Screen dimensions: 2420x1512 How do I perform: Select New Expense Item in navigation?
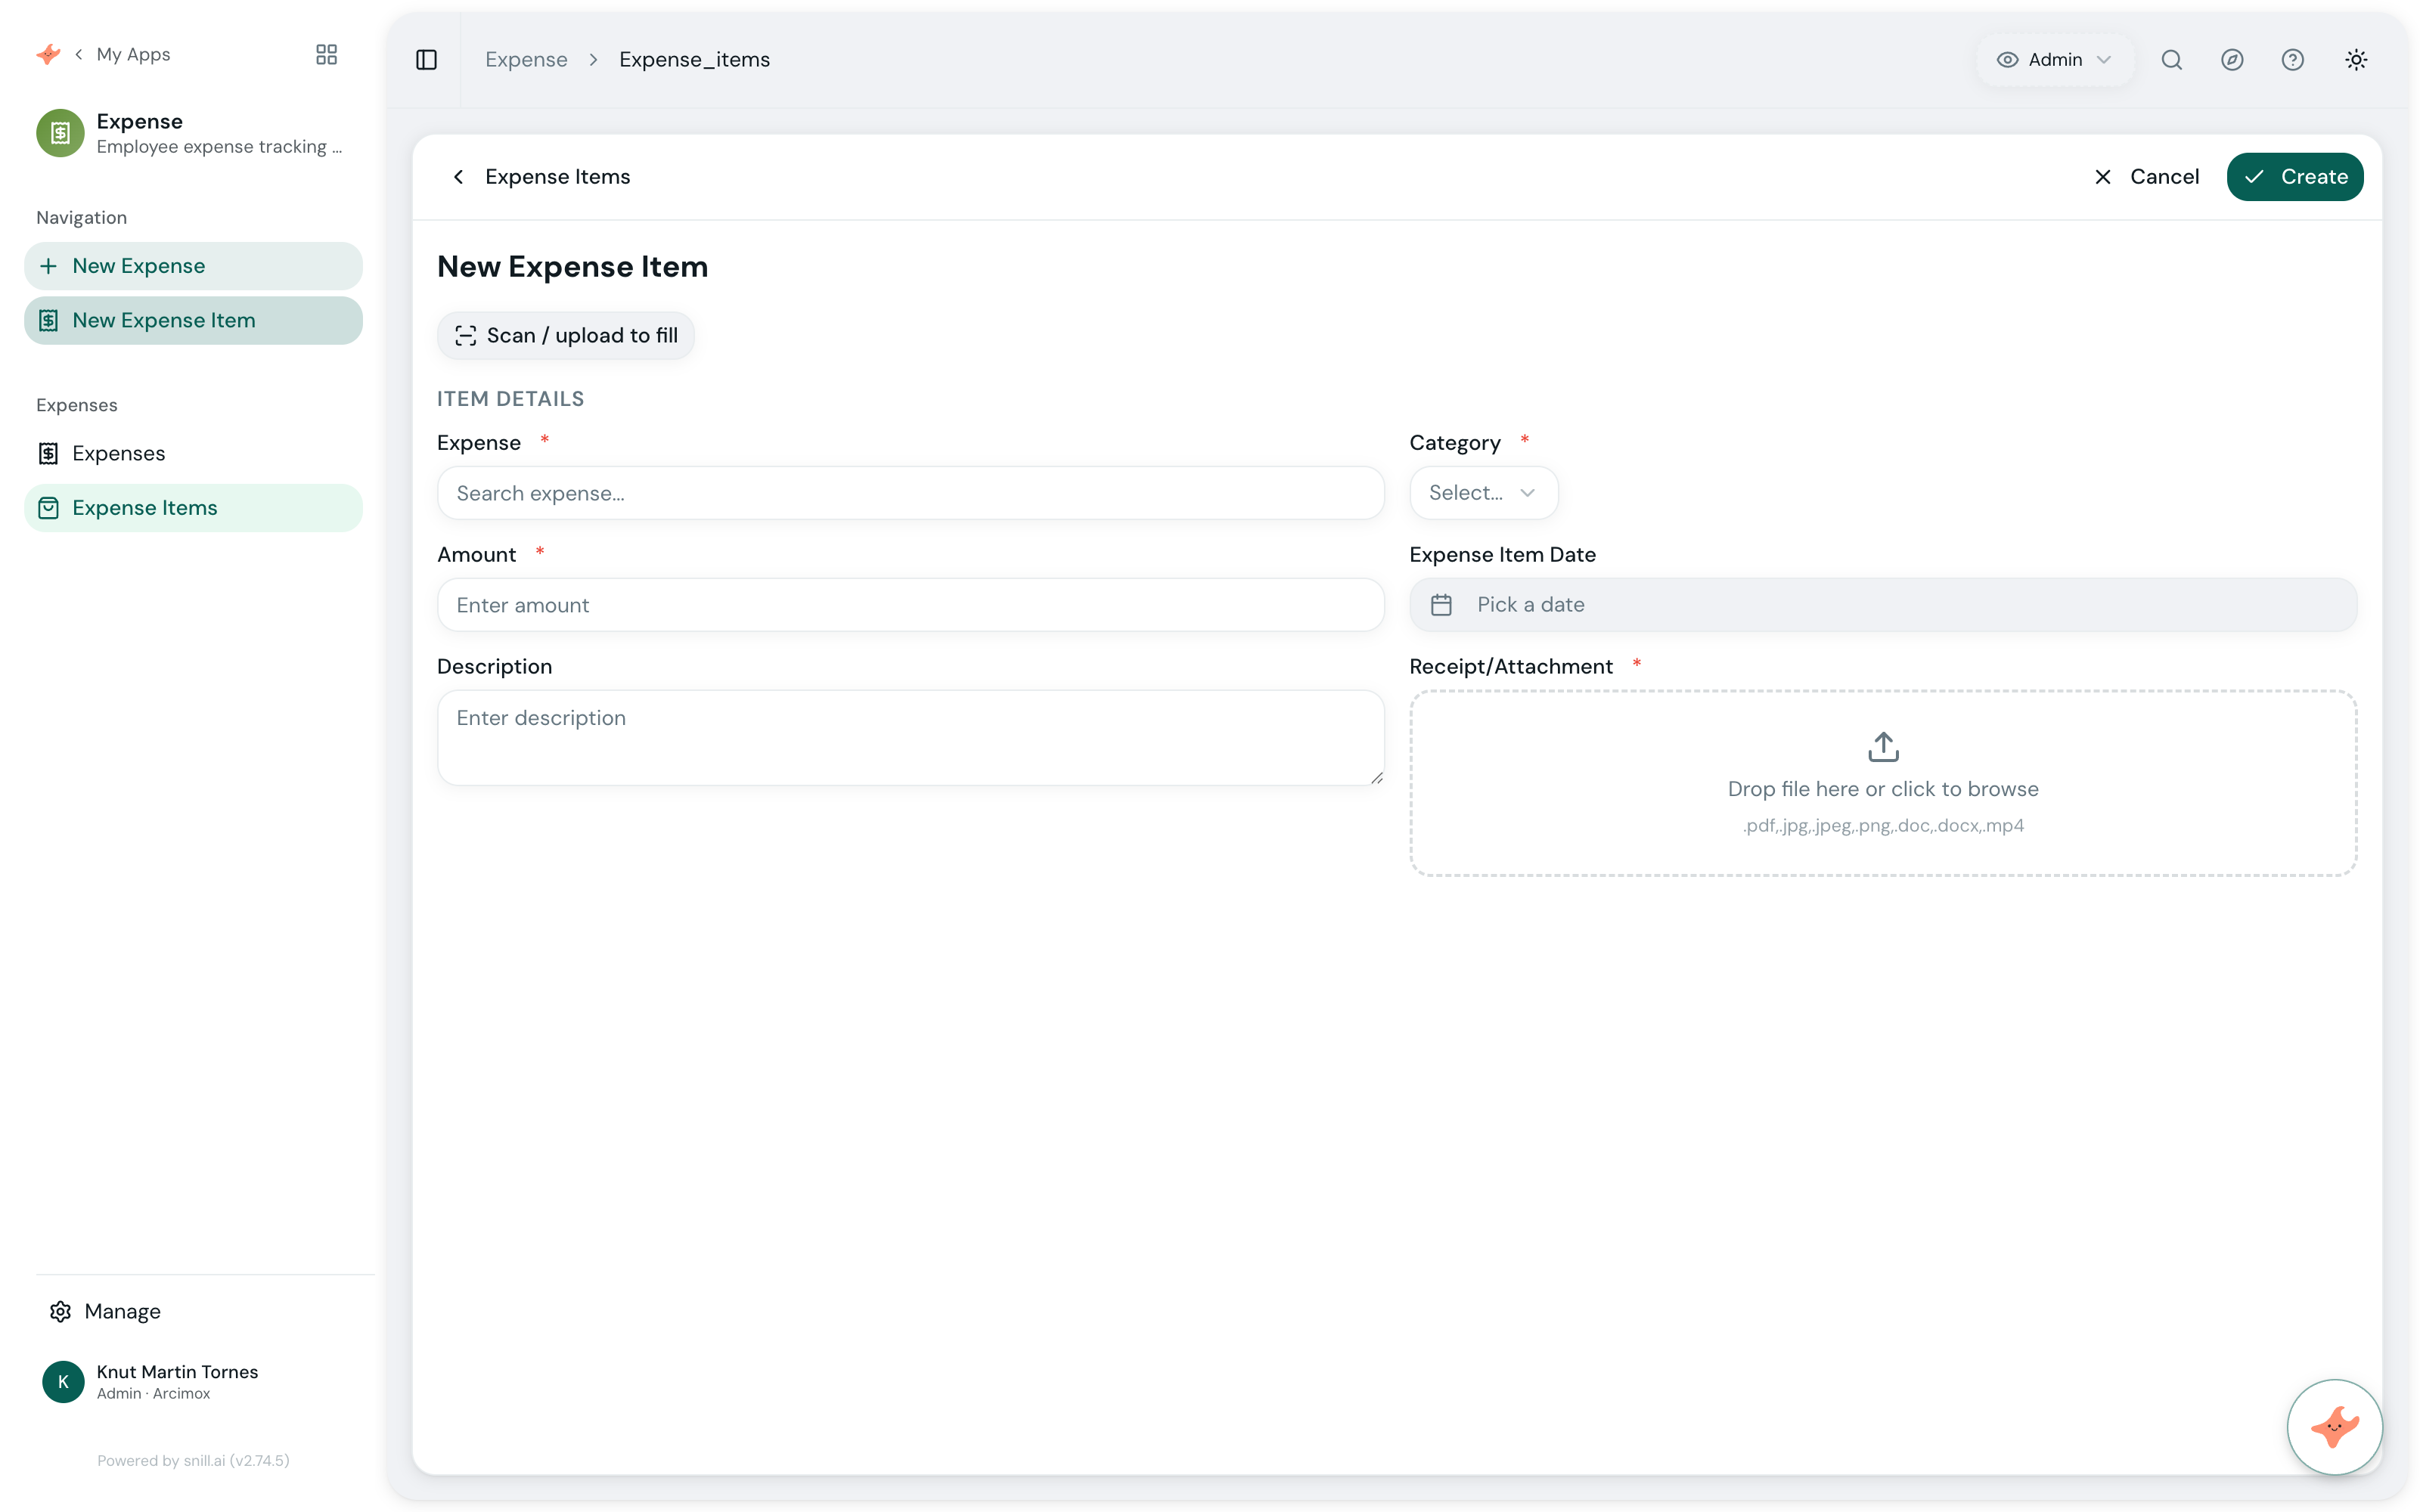(193, 320)
